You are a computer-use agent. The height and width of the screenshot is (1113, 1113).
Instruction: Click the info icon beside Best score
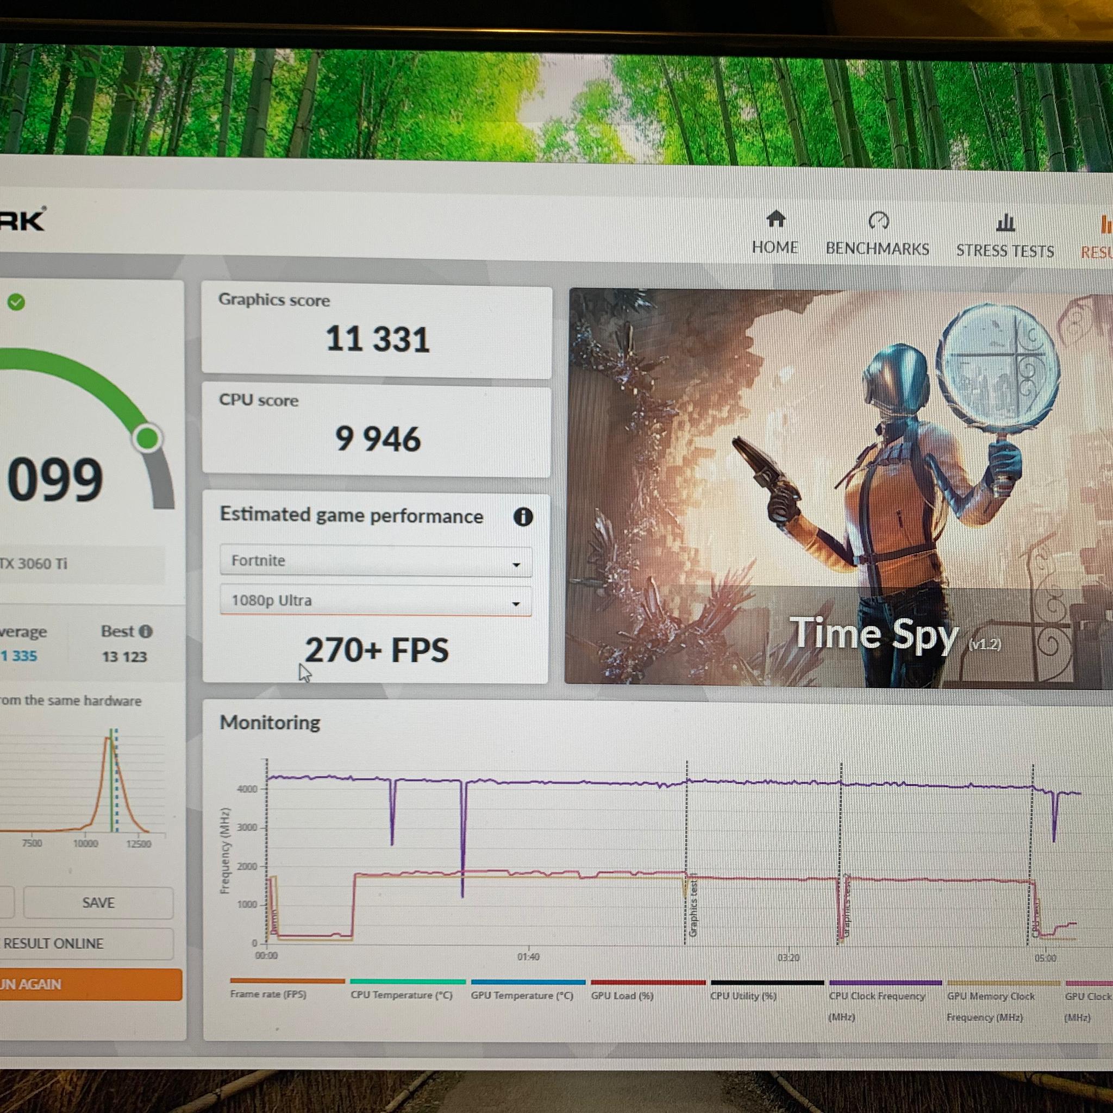[x=146, y=631]
